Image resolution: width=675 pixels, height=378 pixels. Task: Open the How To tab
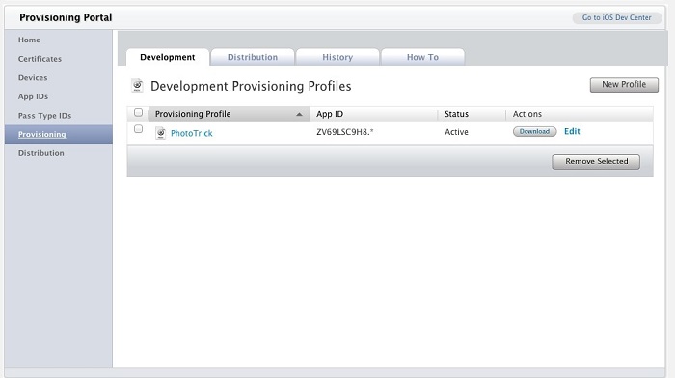422,57
